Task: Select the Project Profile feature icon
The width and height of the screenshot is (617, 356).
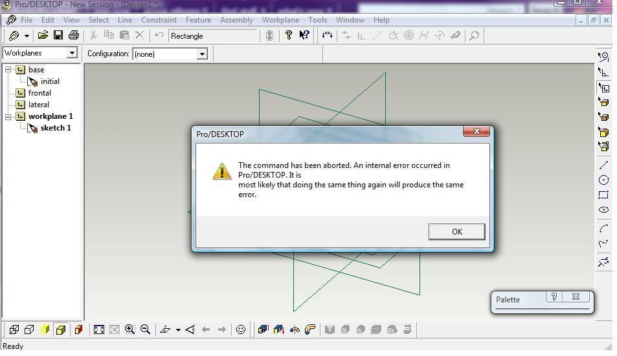Action: (x=278, y=330)
